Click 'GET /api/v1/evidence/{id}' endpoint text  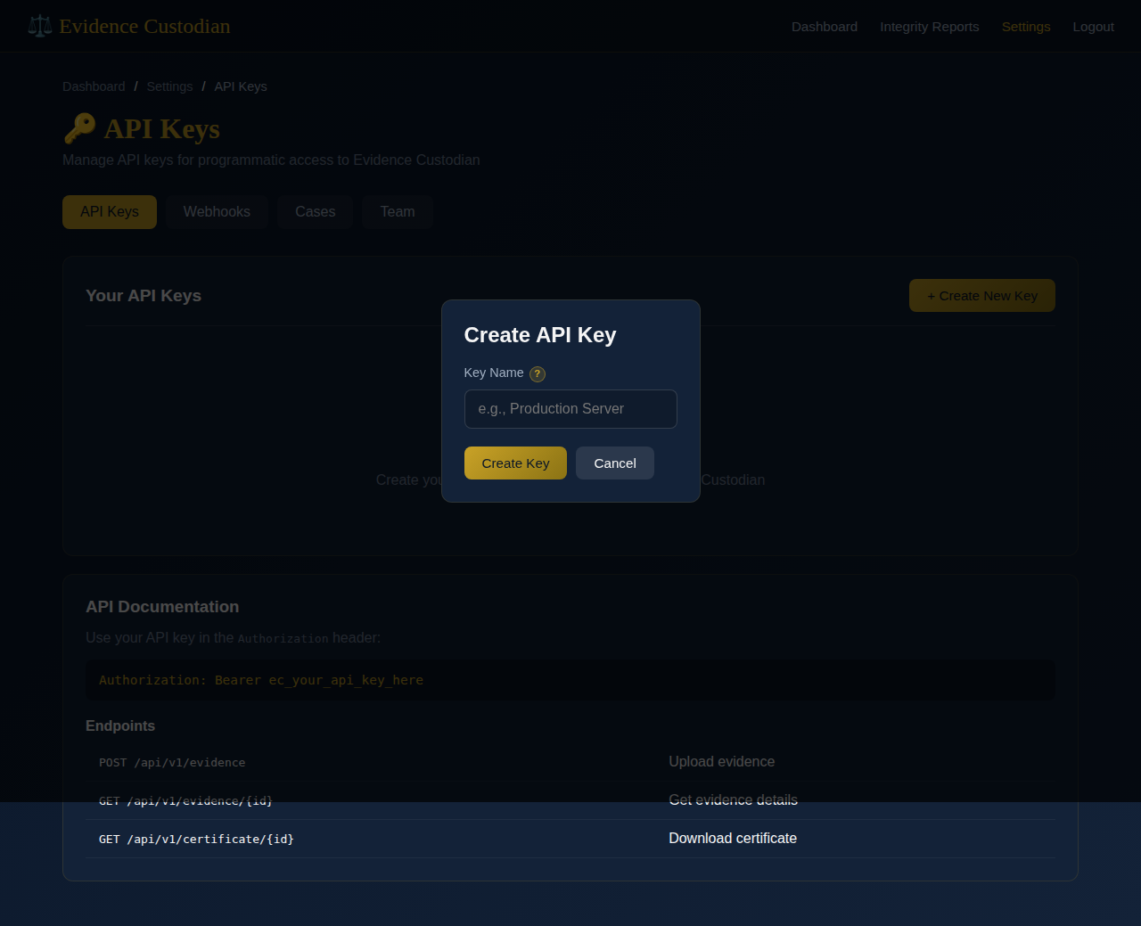coord(185,801)
